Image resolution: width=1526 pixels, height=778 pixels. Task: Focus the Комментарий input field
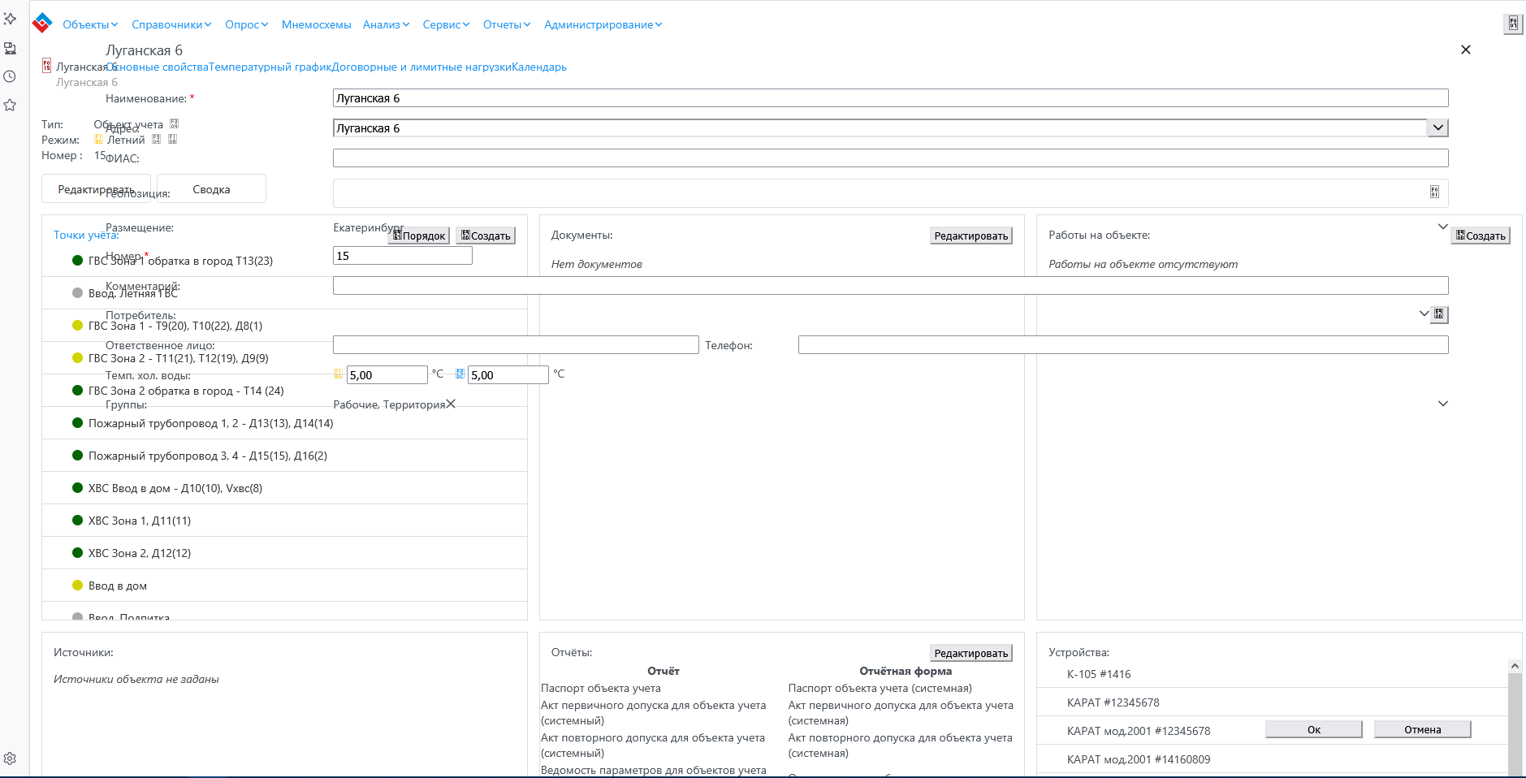pos(890,285)
